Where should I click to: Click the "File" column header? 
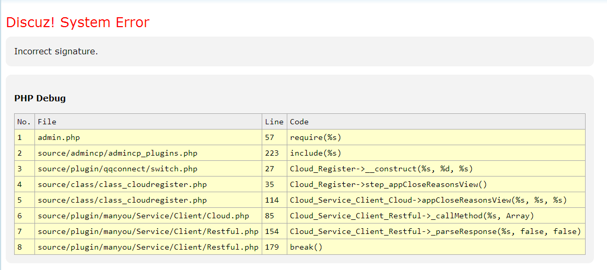point(47,122)
